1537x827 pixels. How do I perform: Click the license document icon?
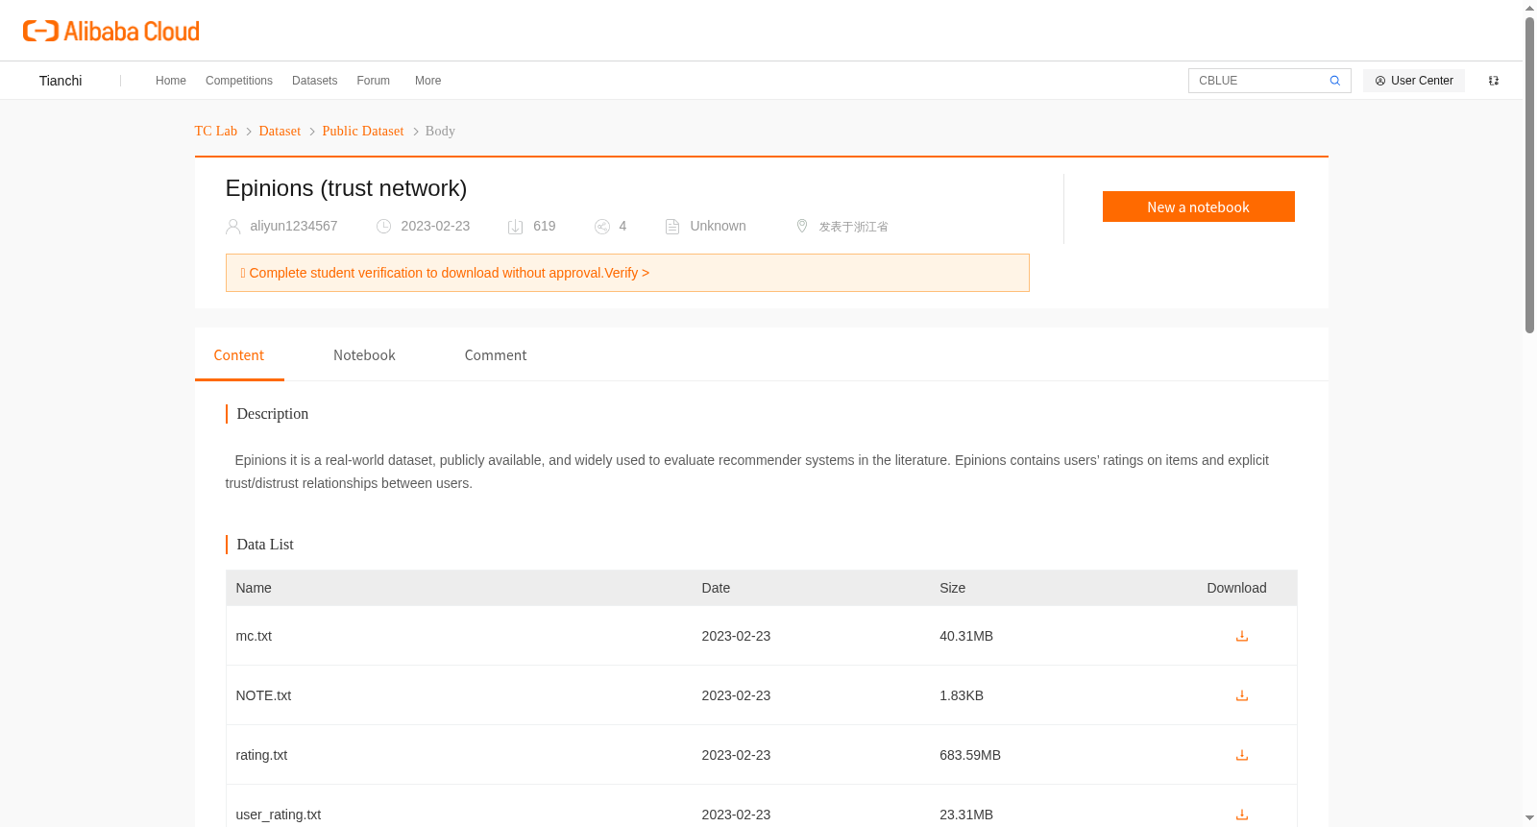tap(672, 227)
